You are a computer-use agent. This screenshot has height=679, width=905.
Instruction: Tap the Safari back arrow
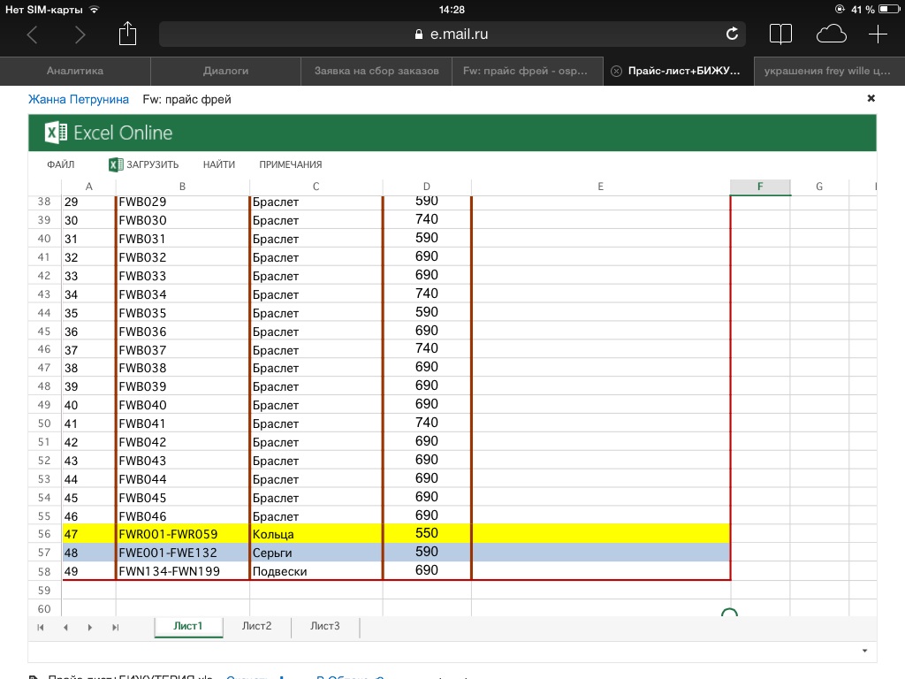(33, 34)
